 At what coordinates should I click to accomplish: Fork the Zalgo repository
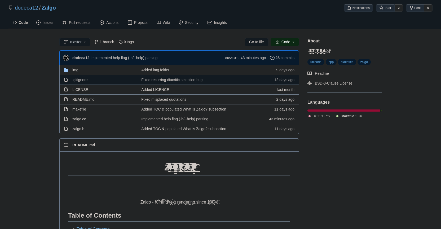pyautogui.click(x=415, y=8)
